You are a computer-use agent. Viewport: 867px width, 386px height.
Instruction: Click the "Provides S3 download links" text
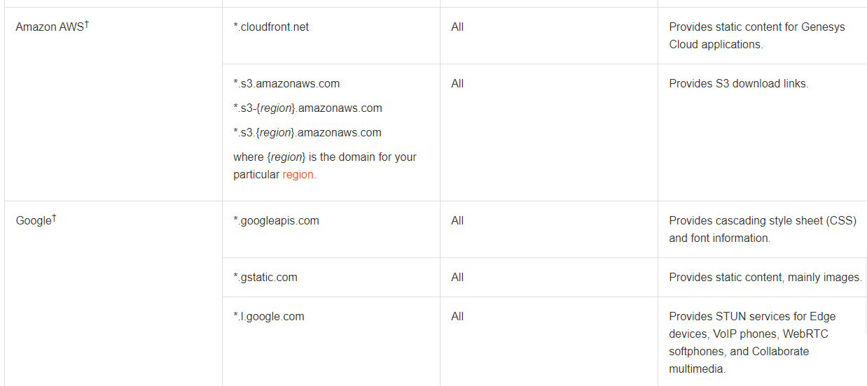tap(738, 84)
